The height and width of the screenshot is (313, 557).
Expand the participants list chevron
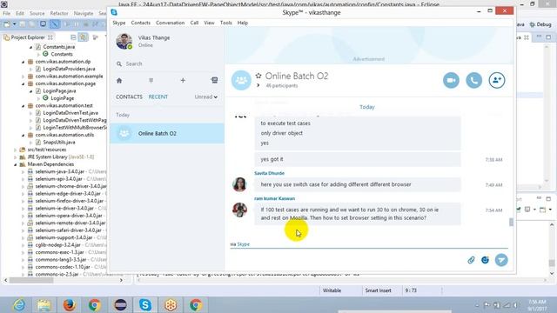point(258,85)
